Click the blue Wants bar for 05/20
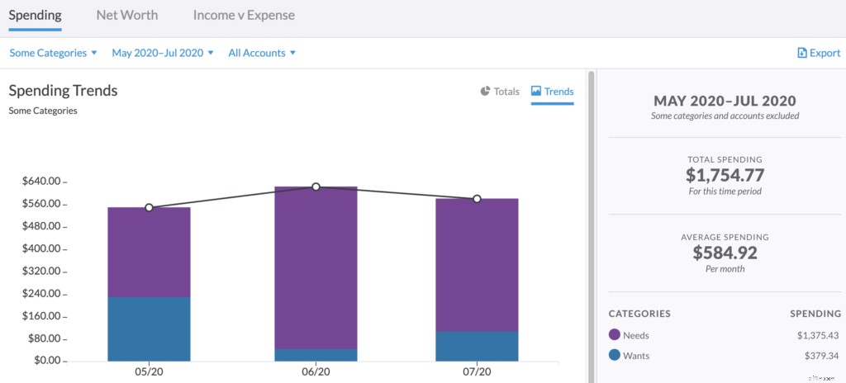Image resolution: width=846 pixels, height=383 pixels. [149, 329]
